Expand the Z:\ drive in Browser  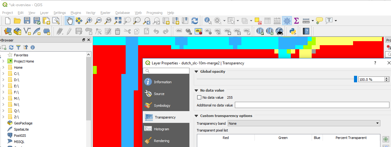click(x=3, y=117)
